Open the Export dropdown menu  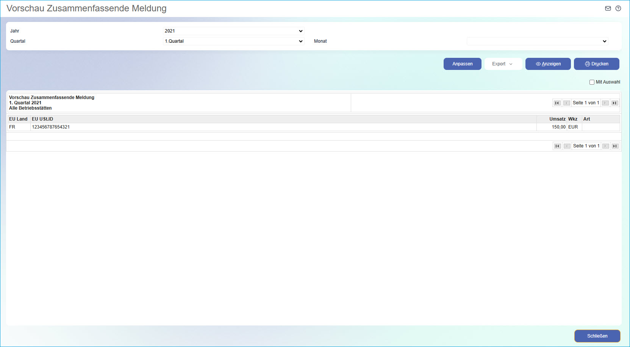coord(503,64)
